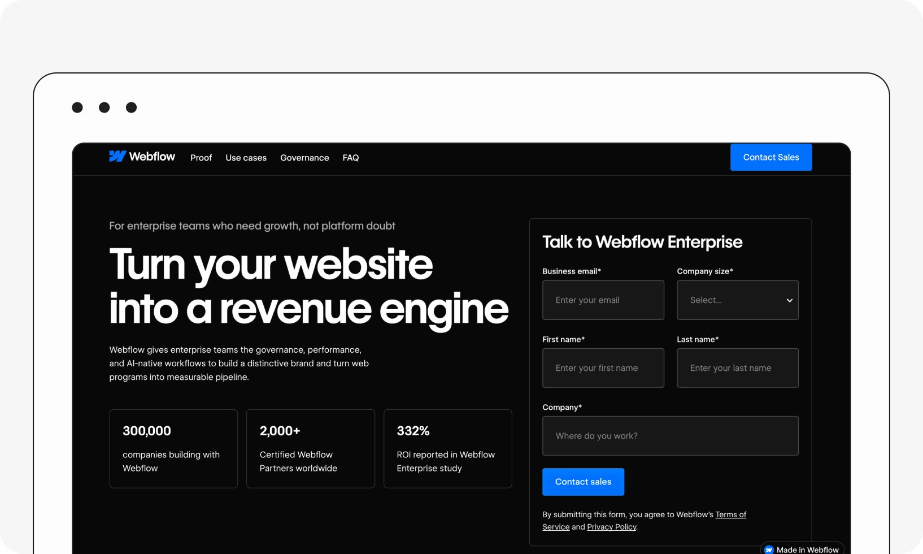The height and width of the screenshot is (554, 923).
Task: Click the middle black window dot
Action: pos(105,107)
